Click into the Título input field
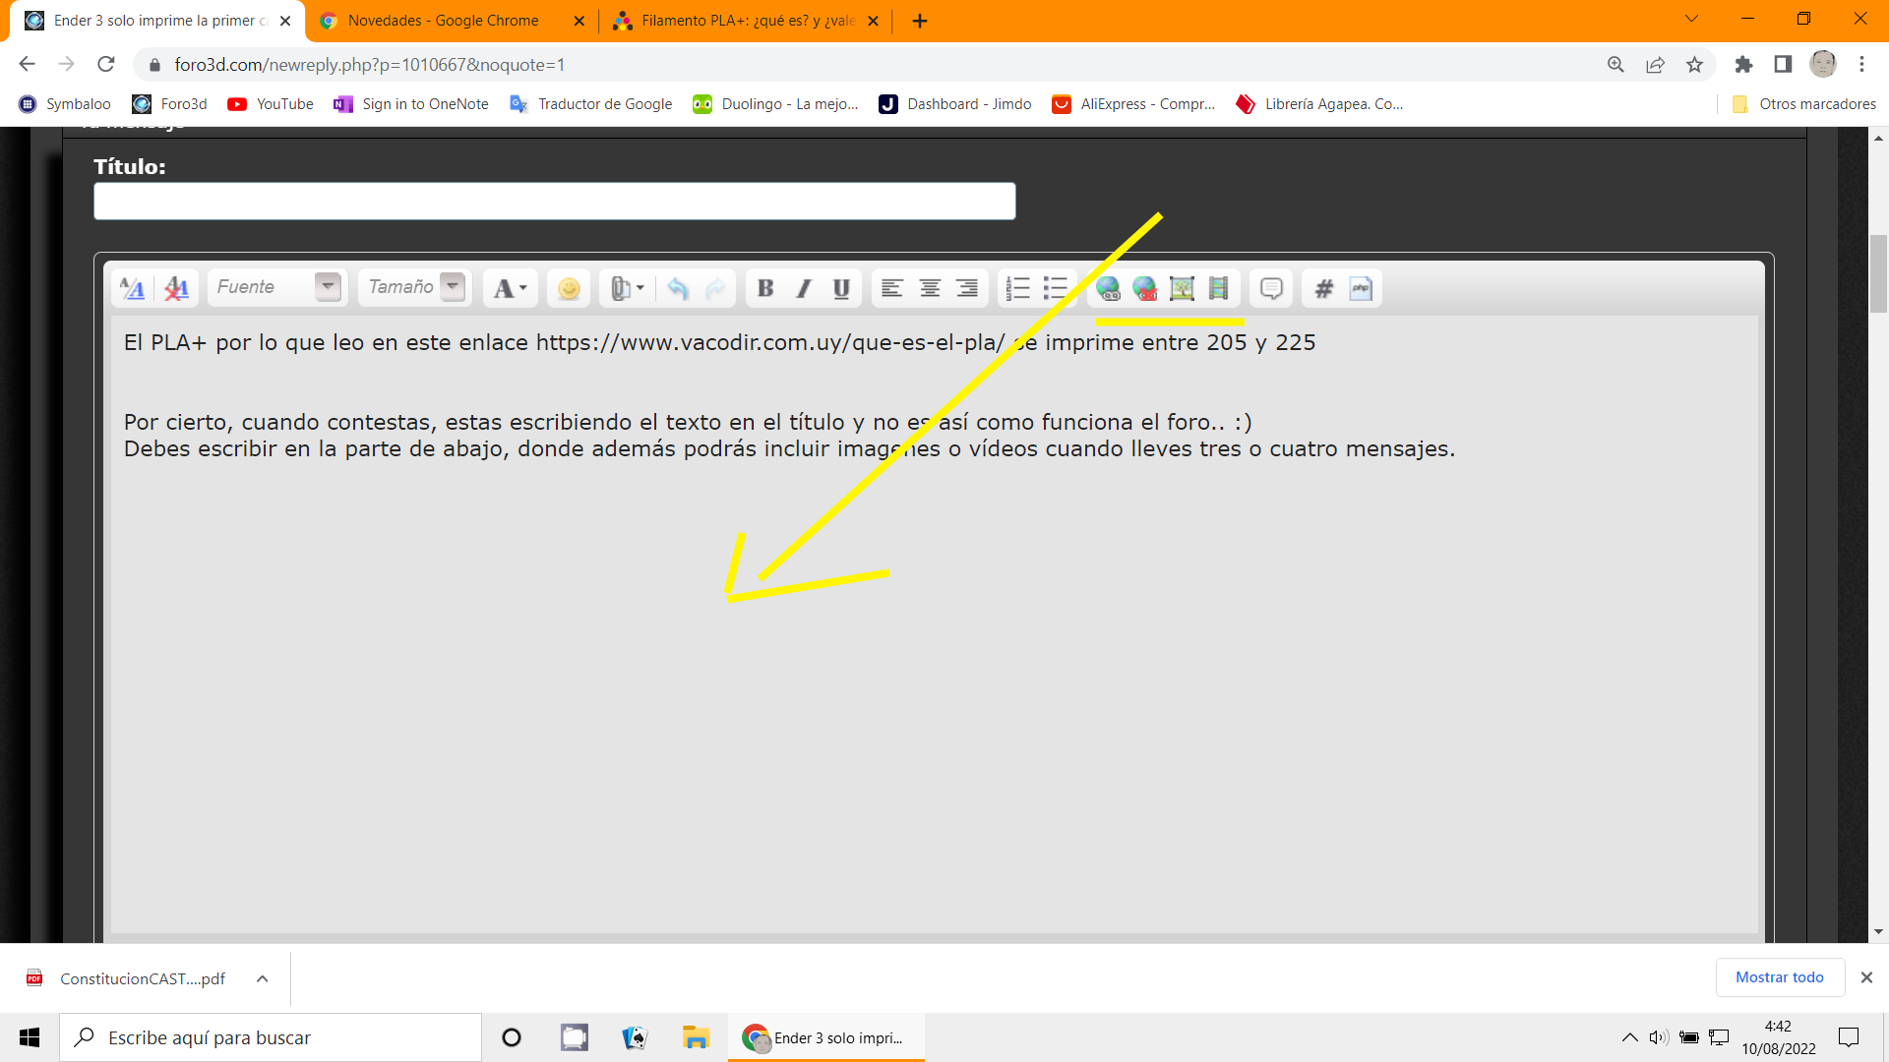Image resolution: width=1889 pixels, height=1062 pixels. point(554,201)
